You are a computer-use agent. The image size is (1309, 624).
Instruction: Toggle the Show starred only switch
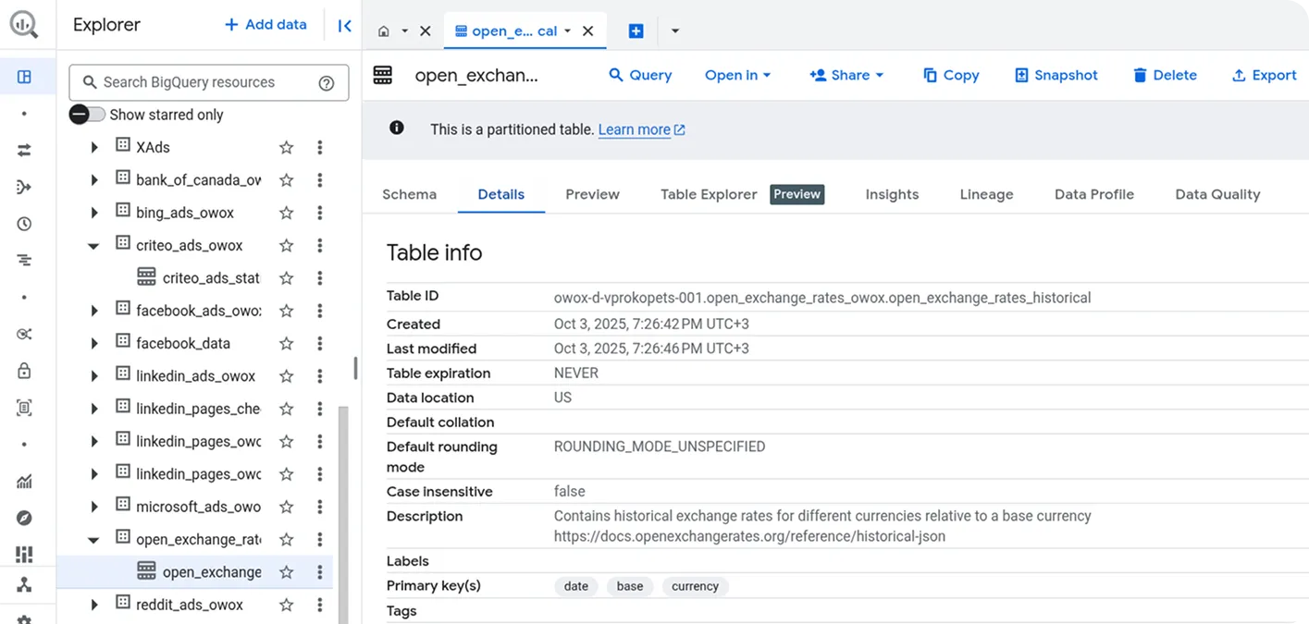tap(88, 115)
